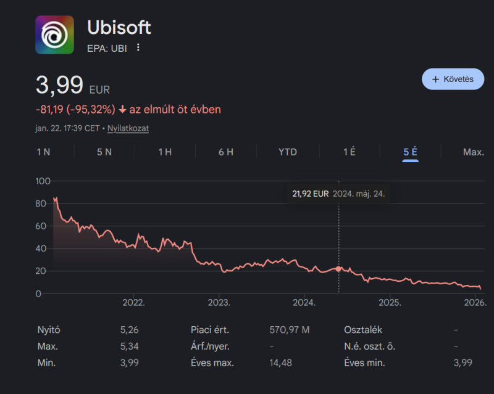Switch to the Max. time range tab
This screenshot has width=494, height=394.
point(473,152)
